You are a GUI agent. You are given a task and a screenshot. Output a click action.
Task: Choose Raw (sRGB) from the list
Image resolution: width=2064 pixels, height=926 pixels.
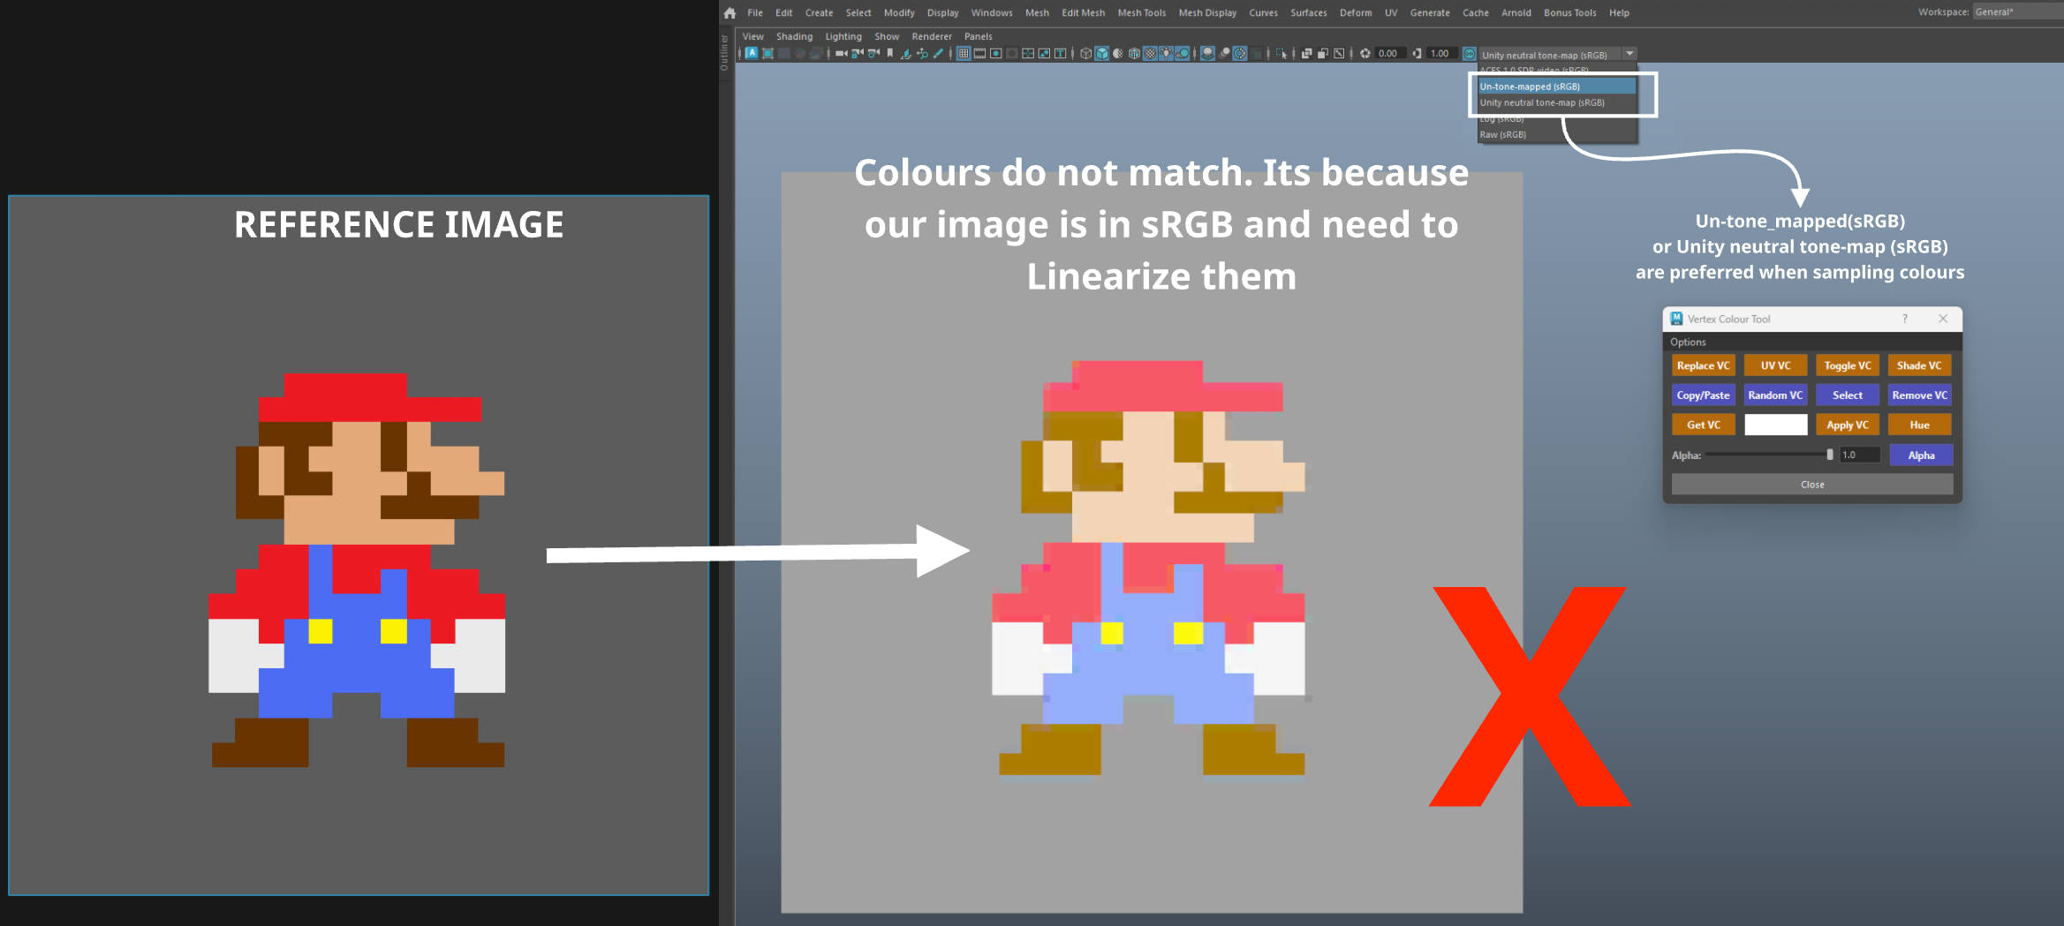point(1557,135)
